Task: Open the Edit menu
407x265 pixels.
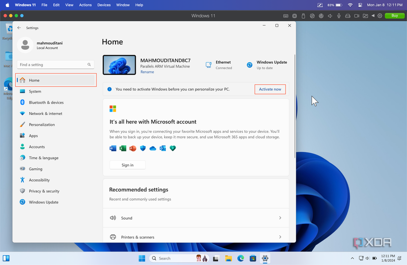Action: 56,5
